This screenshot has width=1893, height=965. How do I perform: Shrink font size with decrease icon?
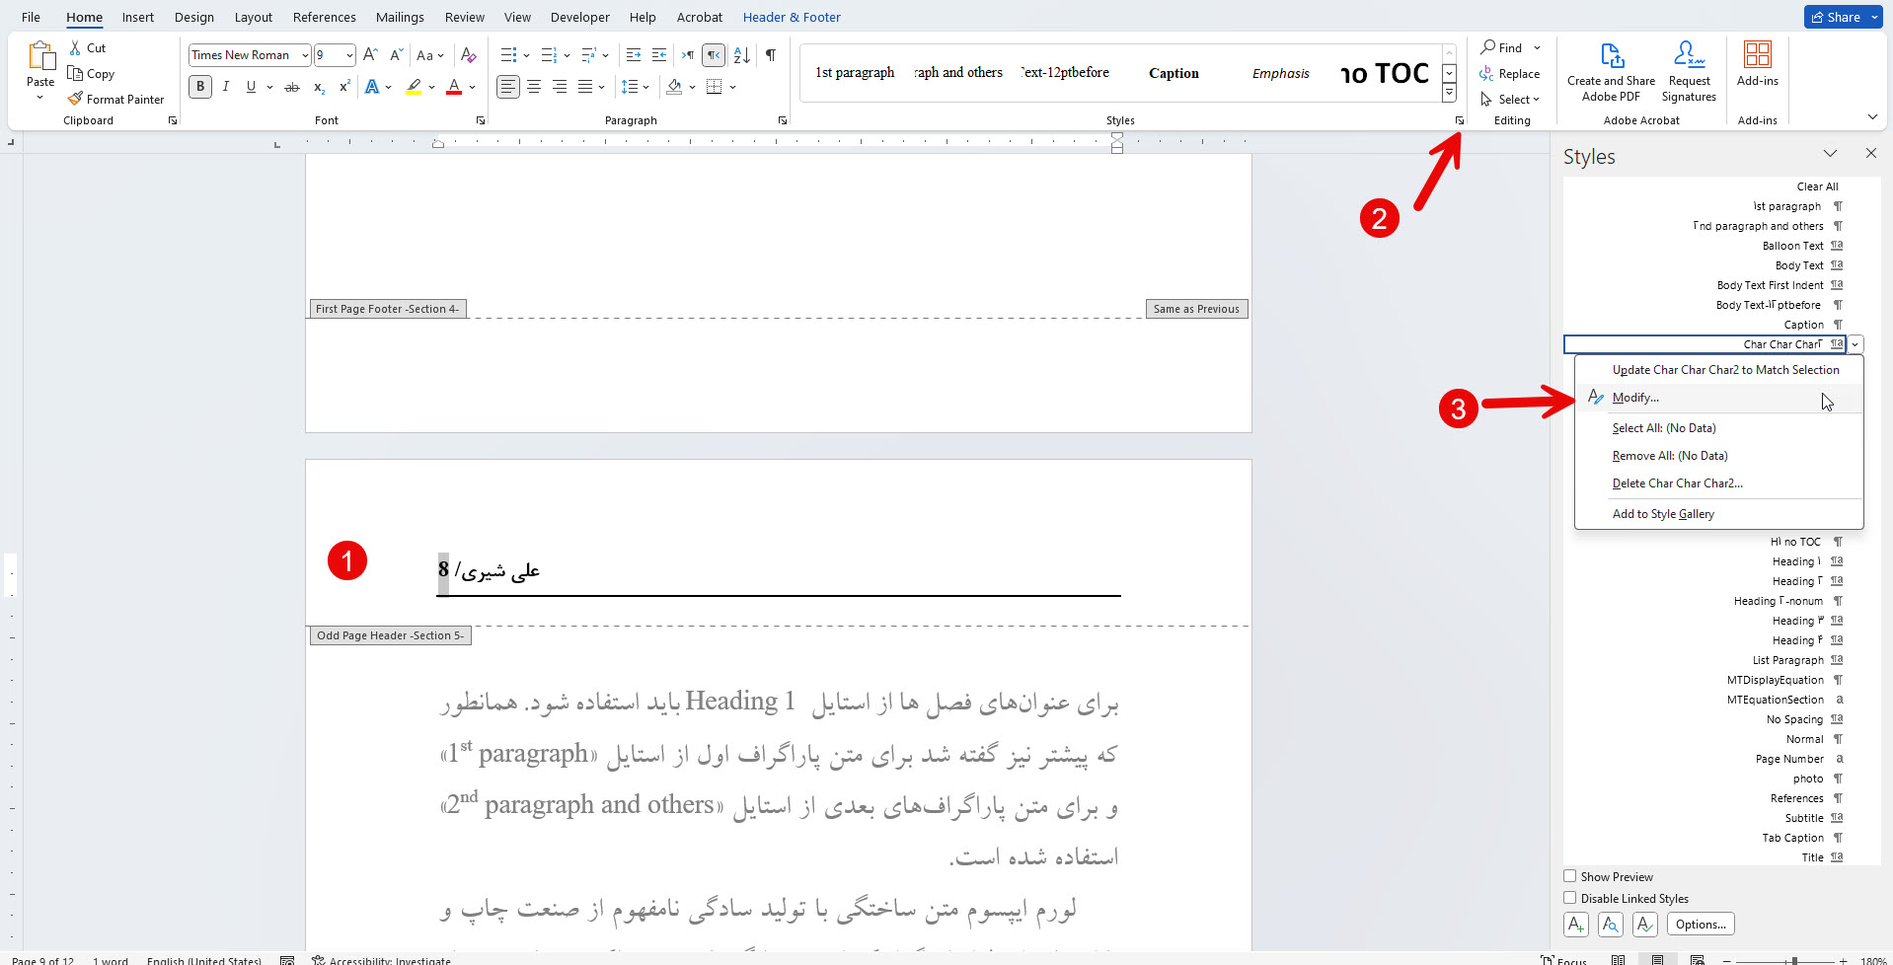[396, 55]
